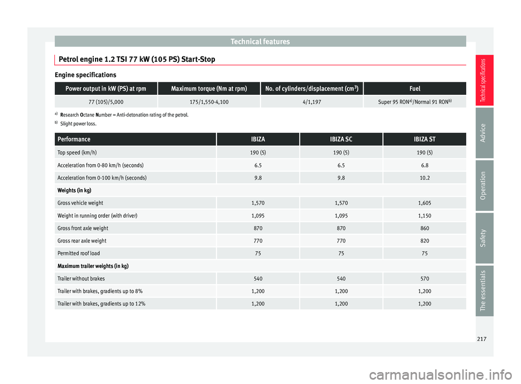This screenshot has width=521, height=384.
Task: Switch to the Advice side tab
Action: pos(482,132)
